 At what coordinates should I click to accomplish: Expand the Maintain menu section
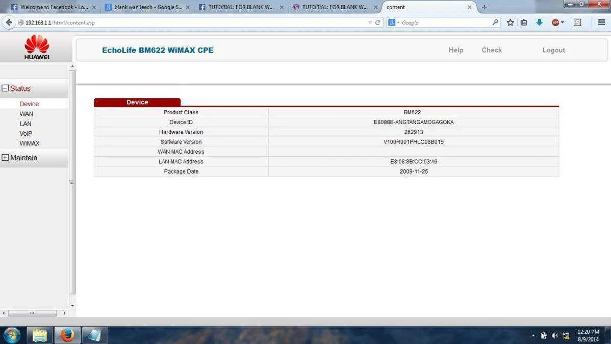5,158
